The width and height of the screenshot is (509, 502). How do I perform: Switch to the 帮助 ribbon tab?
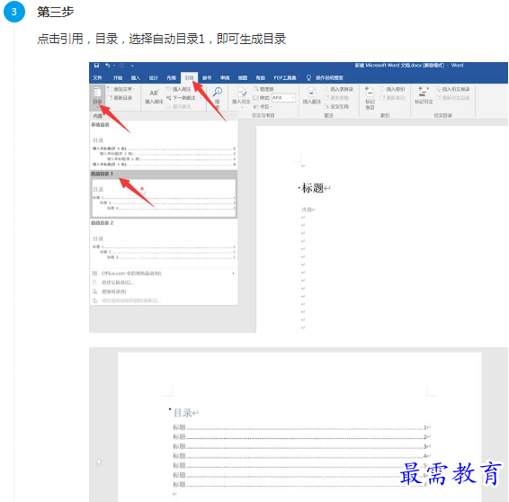coord(260,78)
